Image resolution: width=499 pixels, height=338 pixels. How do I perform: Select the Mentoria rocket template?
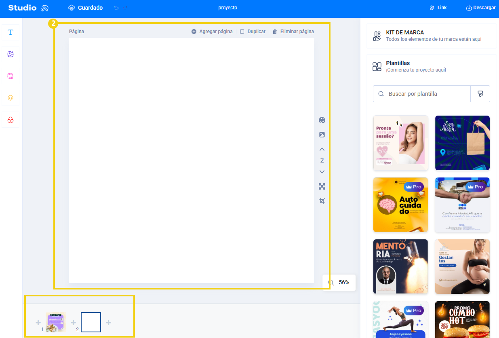click(401, 267)
